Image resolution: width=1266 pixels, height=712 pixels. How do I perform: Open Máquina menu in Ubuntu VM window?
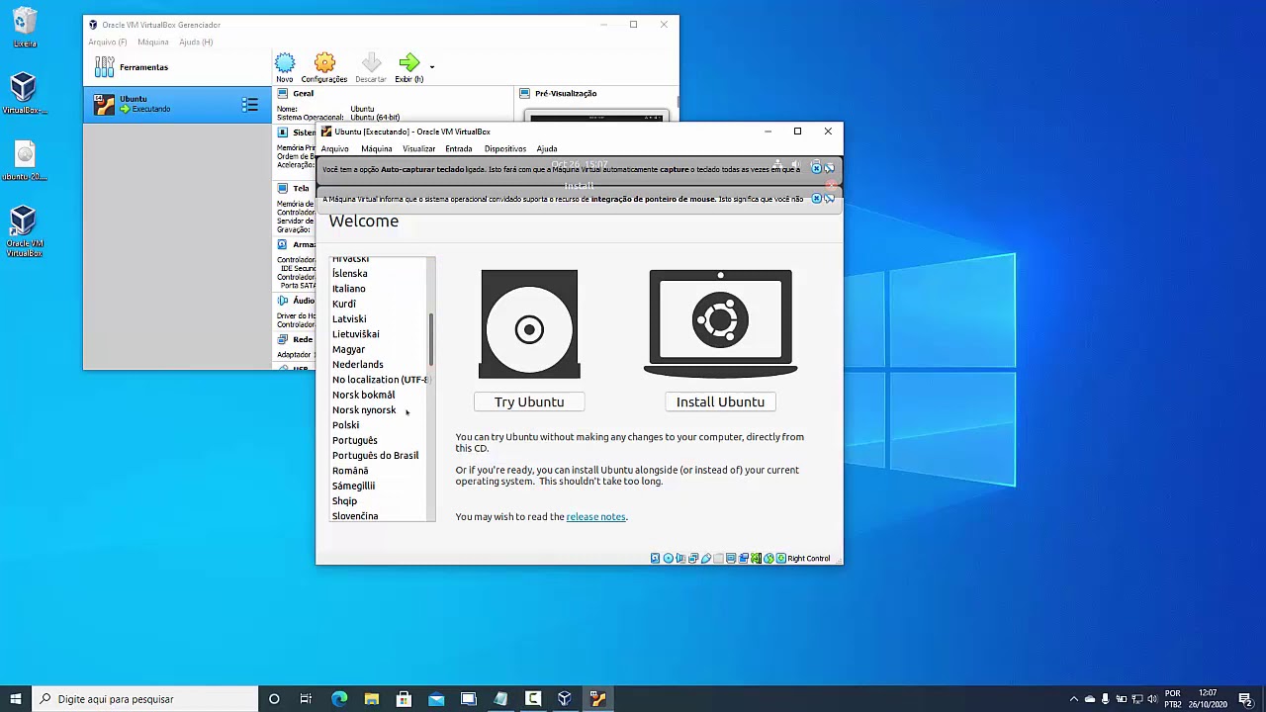(x=376, y=148)
